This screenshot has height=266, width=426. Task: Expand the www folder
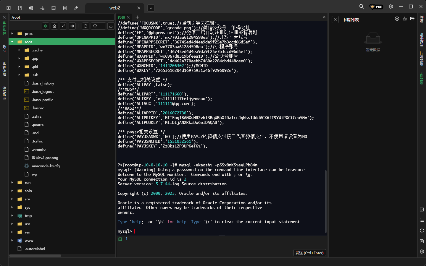12,241
